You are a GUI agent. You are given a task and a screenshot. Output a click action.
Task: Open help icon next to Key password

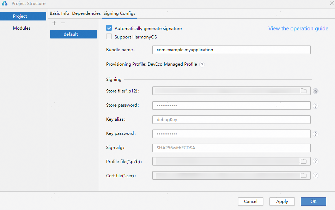316,134
